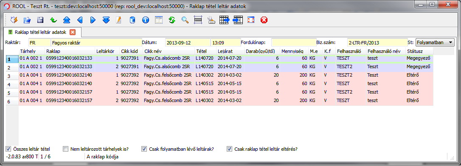
Task: Close the Raklap tétel leltár adatok tab
Action: tap(72, 31)
